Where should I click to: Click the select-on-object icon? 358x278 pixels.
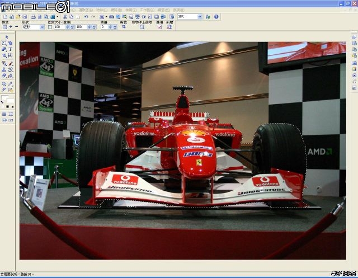point(142,27)
